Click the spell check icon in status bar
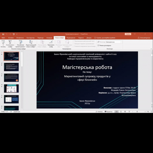This screenshot has height=153, width=153. [11, 112]
